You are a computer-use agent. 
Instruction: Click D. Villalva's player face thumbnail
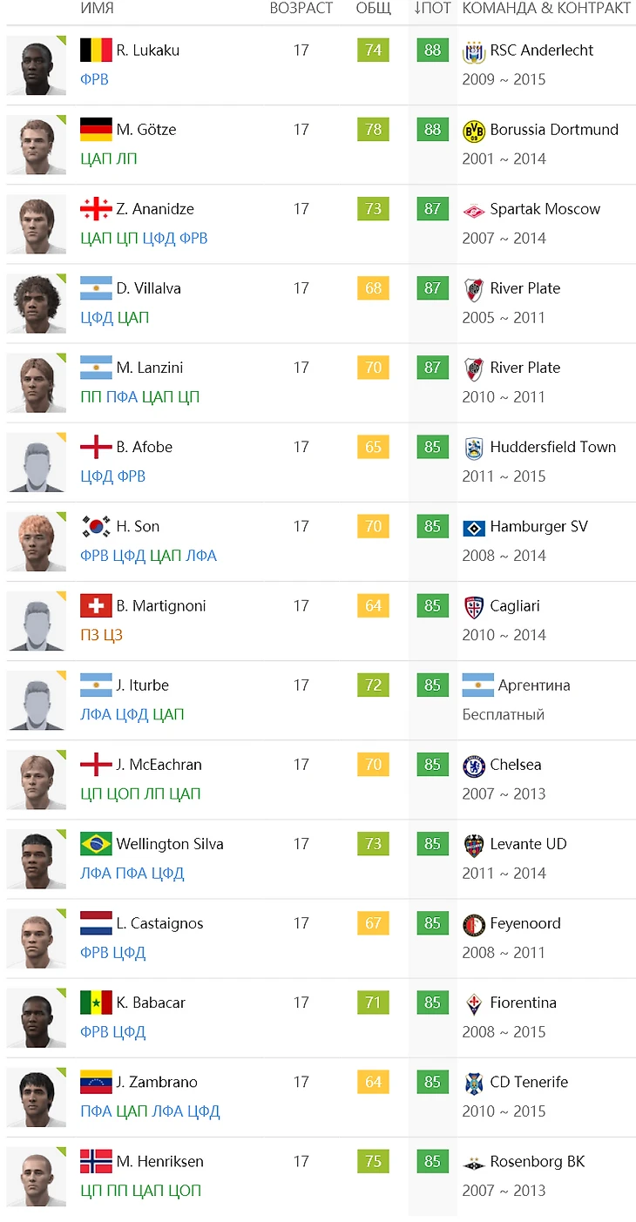pyautogui.click(x=37, y=304)
